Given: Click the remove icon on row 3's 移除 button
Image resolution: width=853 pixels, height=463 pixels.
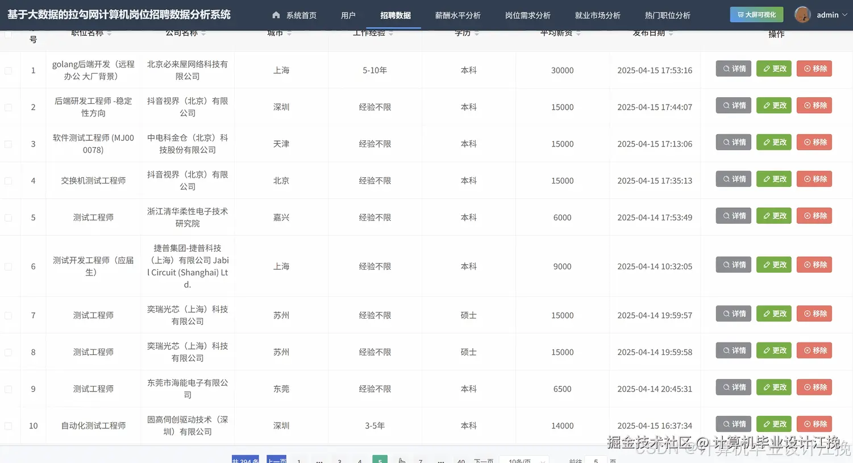Looking at the screenshot, I should (807, 142).
